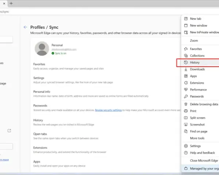
Task: Click the Personal profile avatar
Action: [x=42, y=48]
